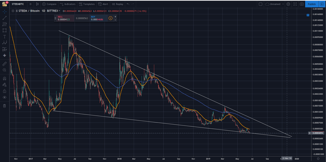326x162 pixels.
Task: Open the STEEM / Bitcoin legend chevron
Action: [x=59, y=11]
